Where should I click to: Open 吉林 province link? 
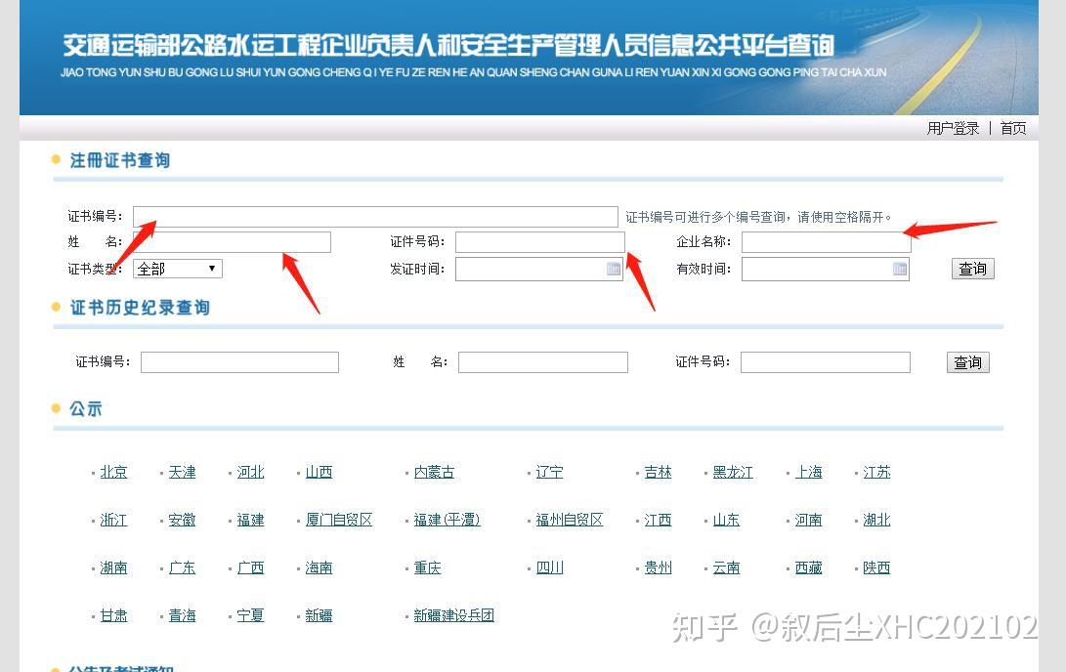pos(659,472)
